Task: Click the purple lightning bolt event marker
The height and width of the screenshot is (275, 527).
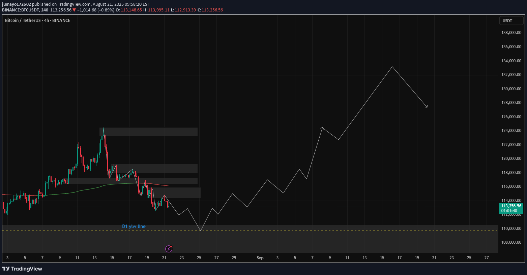Action: [168, 249]
